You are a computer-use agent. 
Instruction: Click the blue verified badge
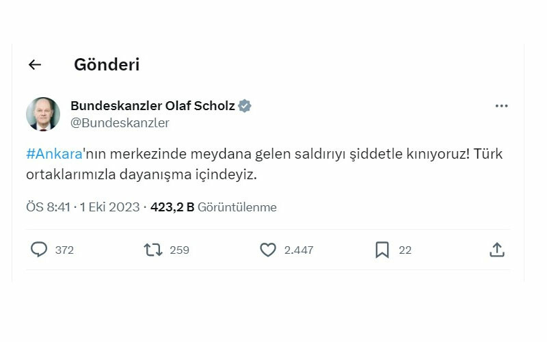(245, 106)
